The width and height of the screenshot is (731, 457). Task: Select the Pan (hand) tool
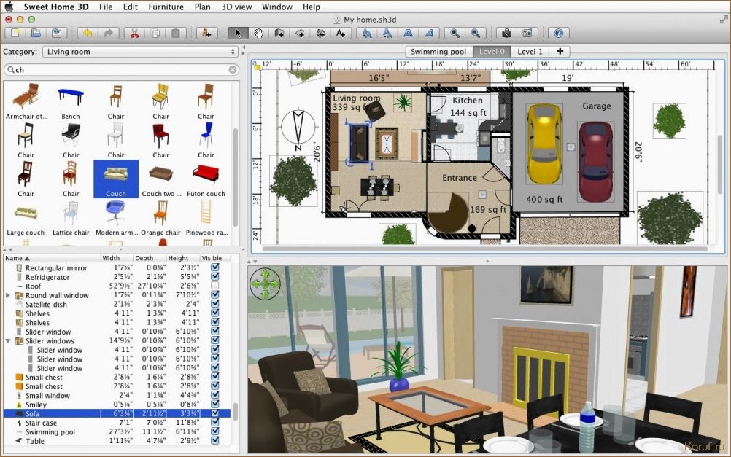[258, 34]
